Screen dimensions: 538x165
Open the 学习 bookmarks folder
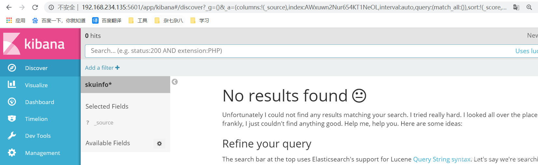coord(200,20)
